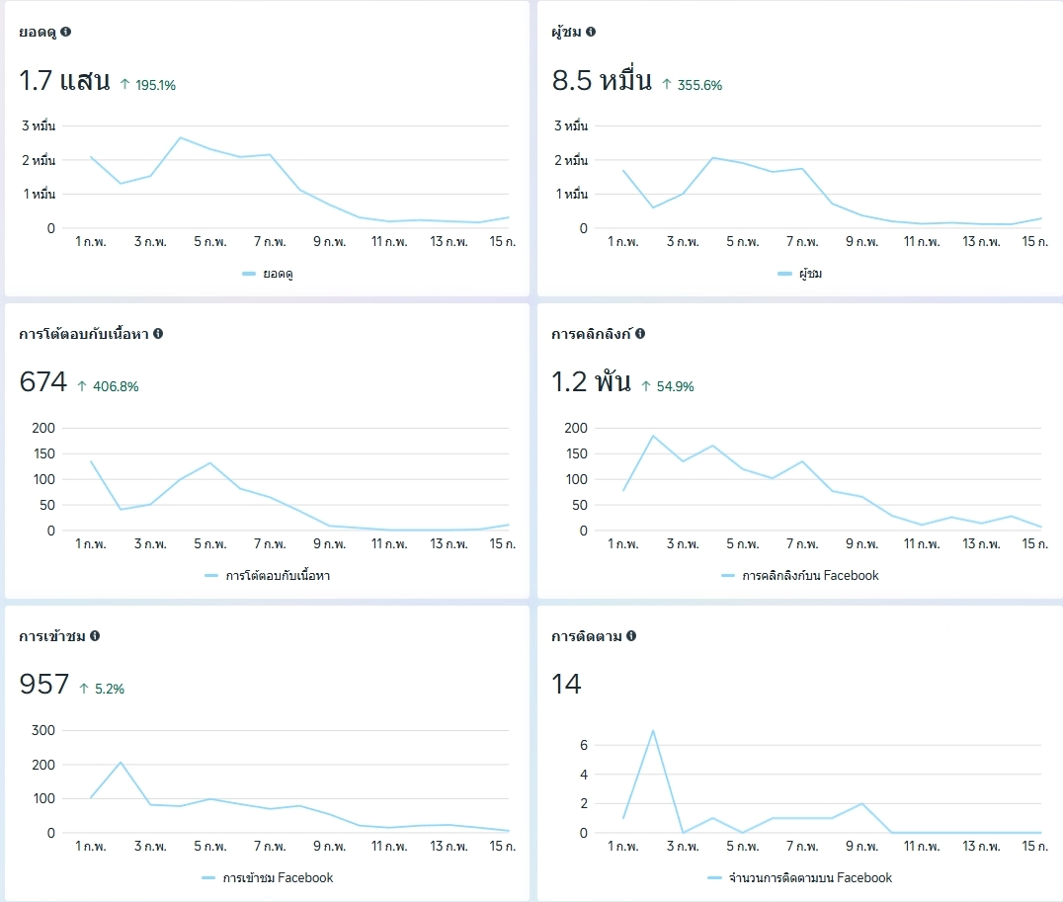Select the การโต้ตอบกับเนื้อหา legend label
This screenshot has height=902, width=1063.
pos(278,576)
